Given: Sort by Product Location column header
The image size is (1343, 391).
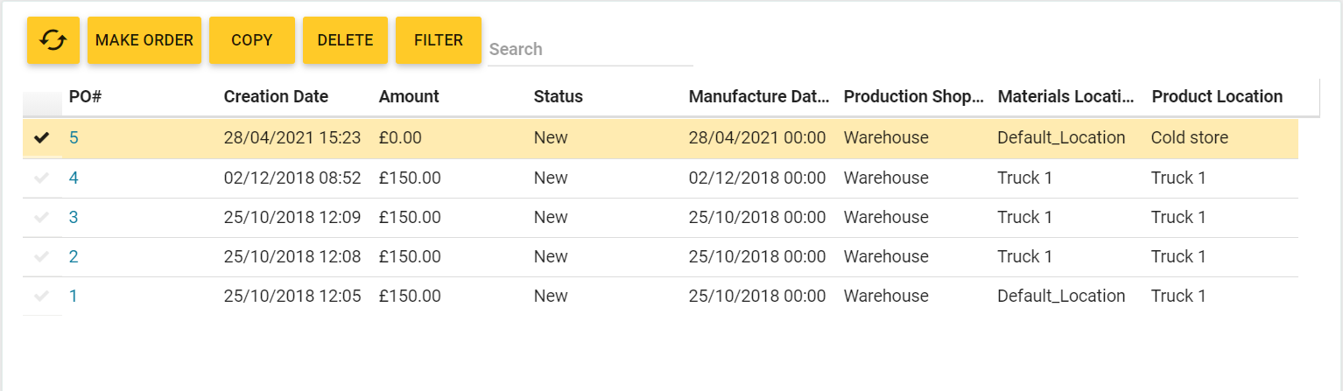Looking at the screenshot, I should [1217, 96].
